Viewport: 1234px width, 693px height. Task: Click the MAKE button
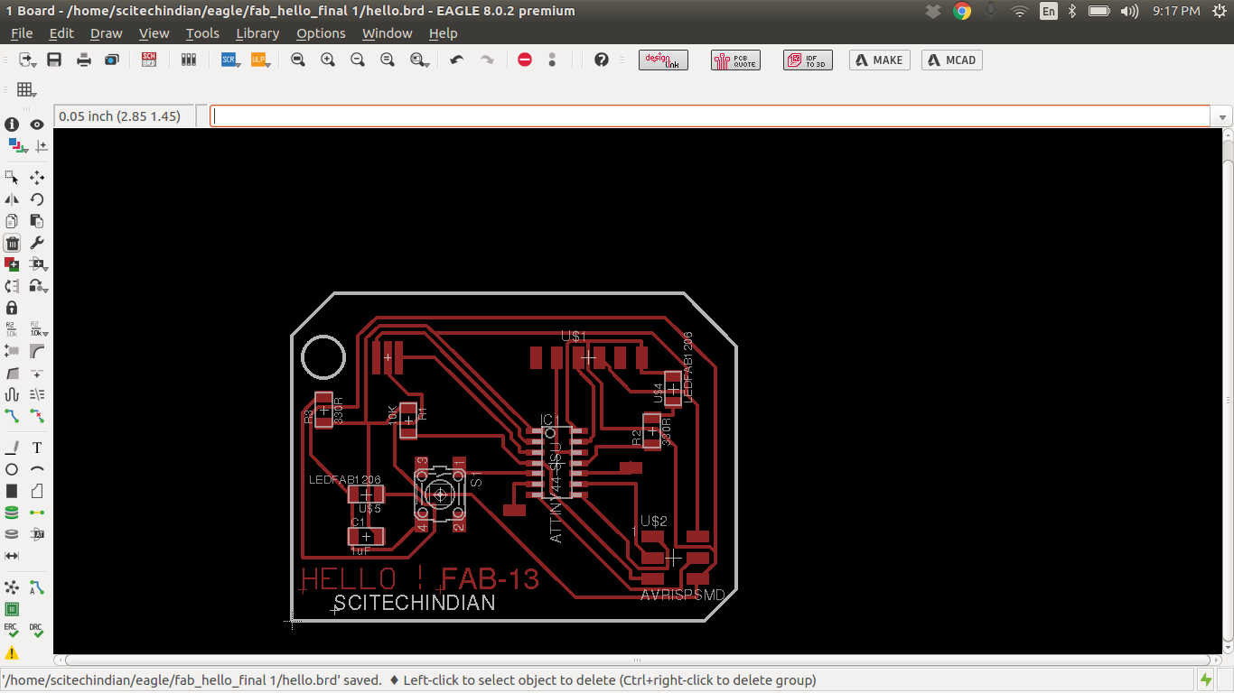tap(879, 60)
